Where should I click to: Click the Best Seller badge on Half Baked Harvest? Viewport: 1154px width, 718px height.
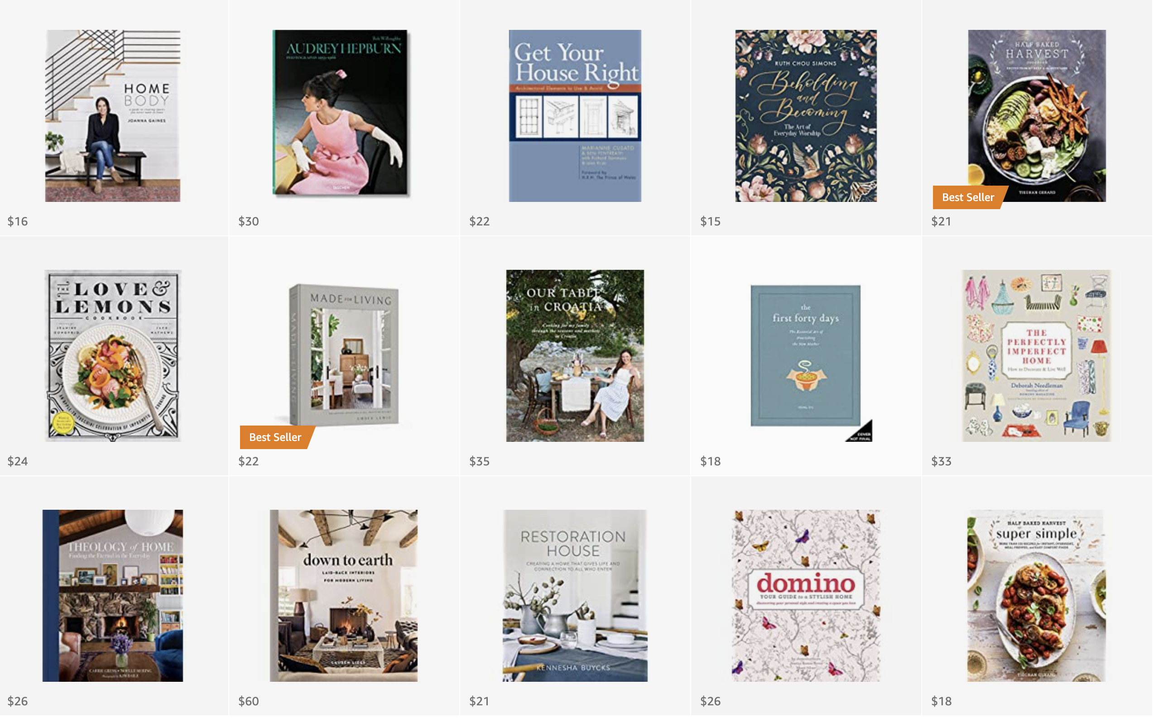(970, 197)
